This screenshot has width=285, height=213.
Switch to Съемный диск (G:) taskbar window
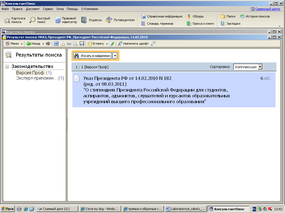point(57,209)
